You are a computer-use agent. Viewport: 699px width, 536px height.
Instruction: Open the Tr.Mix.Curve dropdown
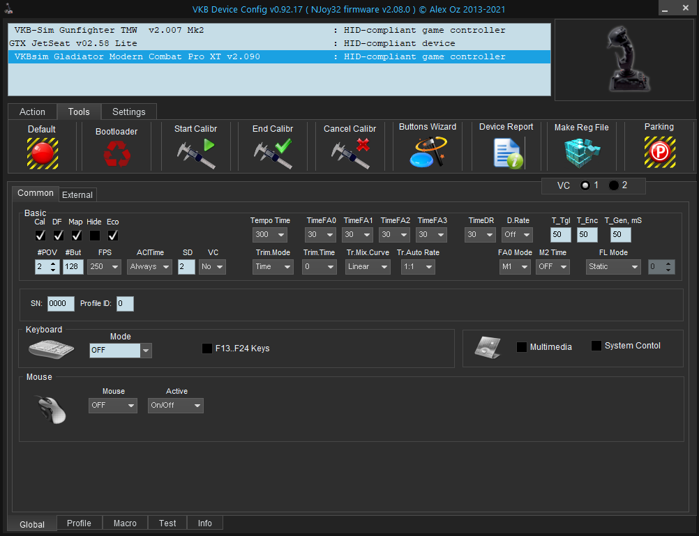tap(368, 267)
